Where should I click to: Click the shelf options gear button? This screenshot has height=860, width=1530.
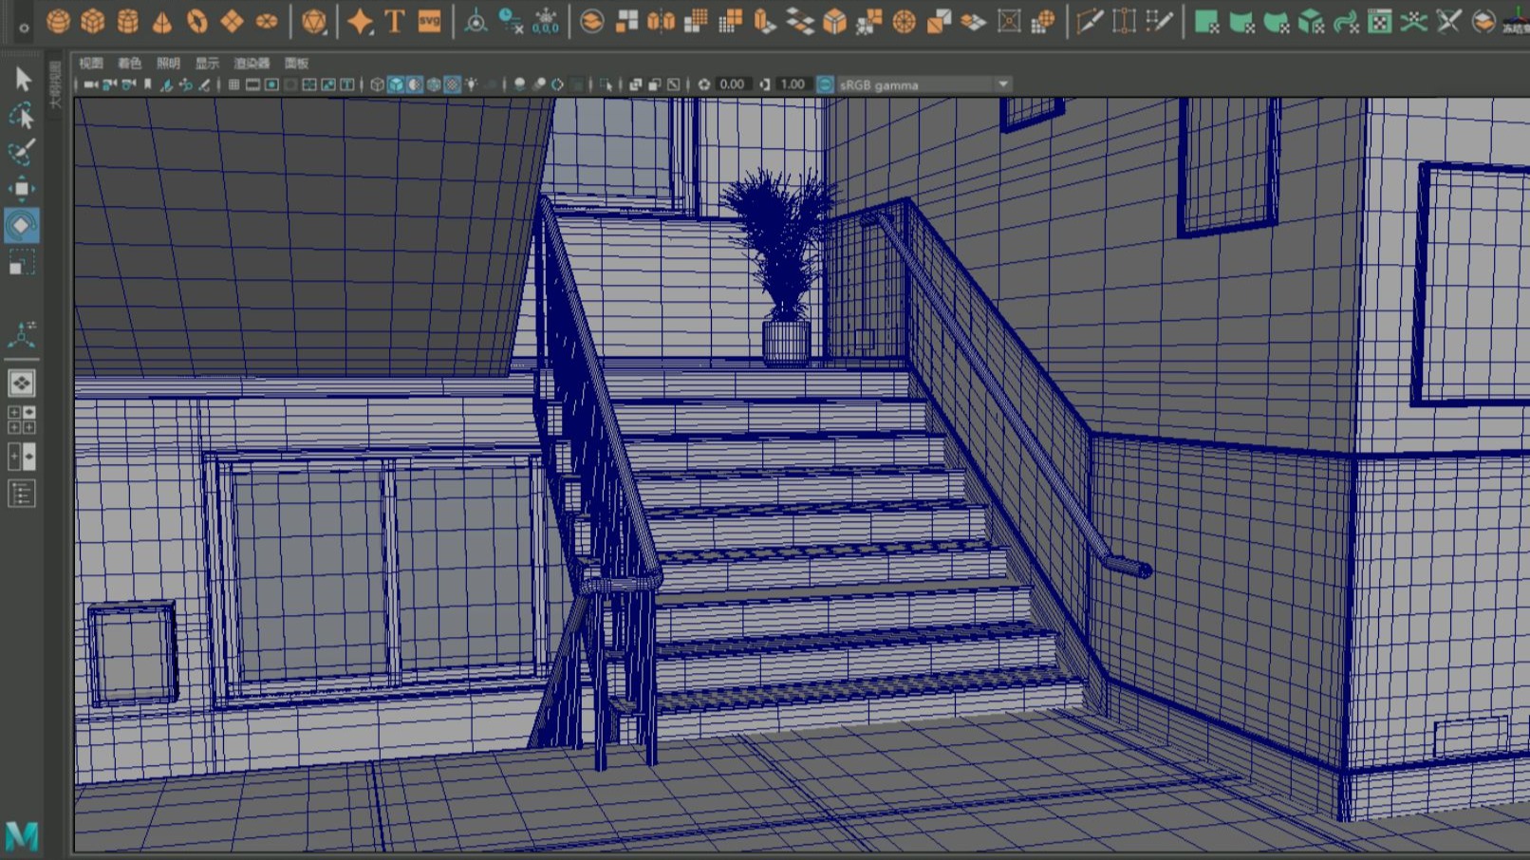[23, 28]
